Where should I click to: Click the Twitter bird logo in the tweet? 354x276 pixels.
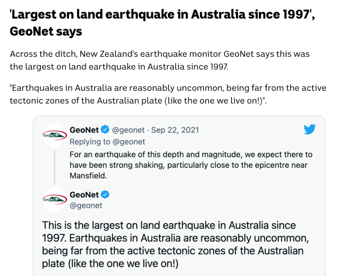[x=309, y=130]
